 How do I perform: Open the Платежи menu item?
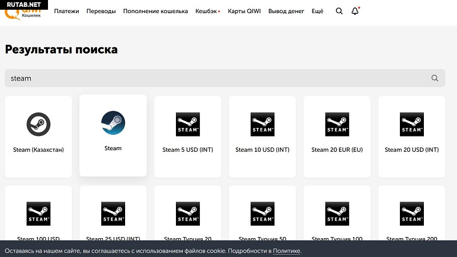pyautogui.click(x=67, y=11)
